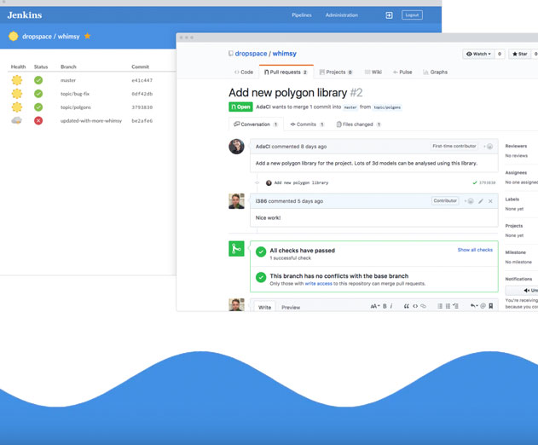This screenshot has height=445, width=538.
Task: Click the updated-with-more-whimsy branch row
Action: click(91, 121)
